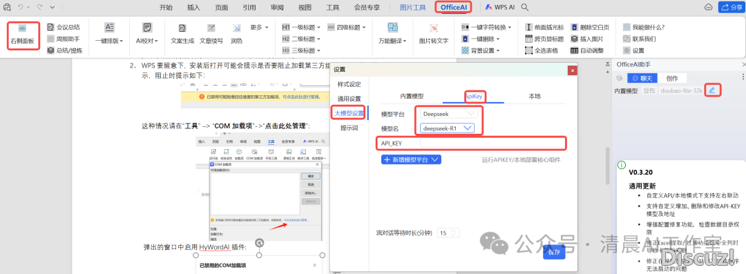Click 会议总结 meeting summary tool

[x=64, y=27]
